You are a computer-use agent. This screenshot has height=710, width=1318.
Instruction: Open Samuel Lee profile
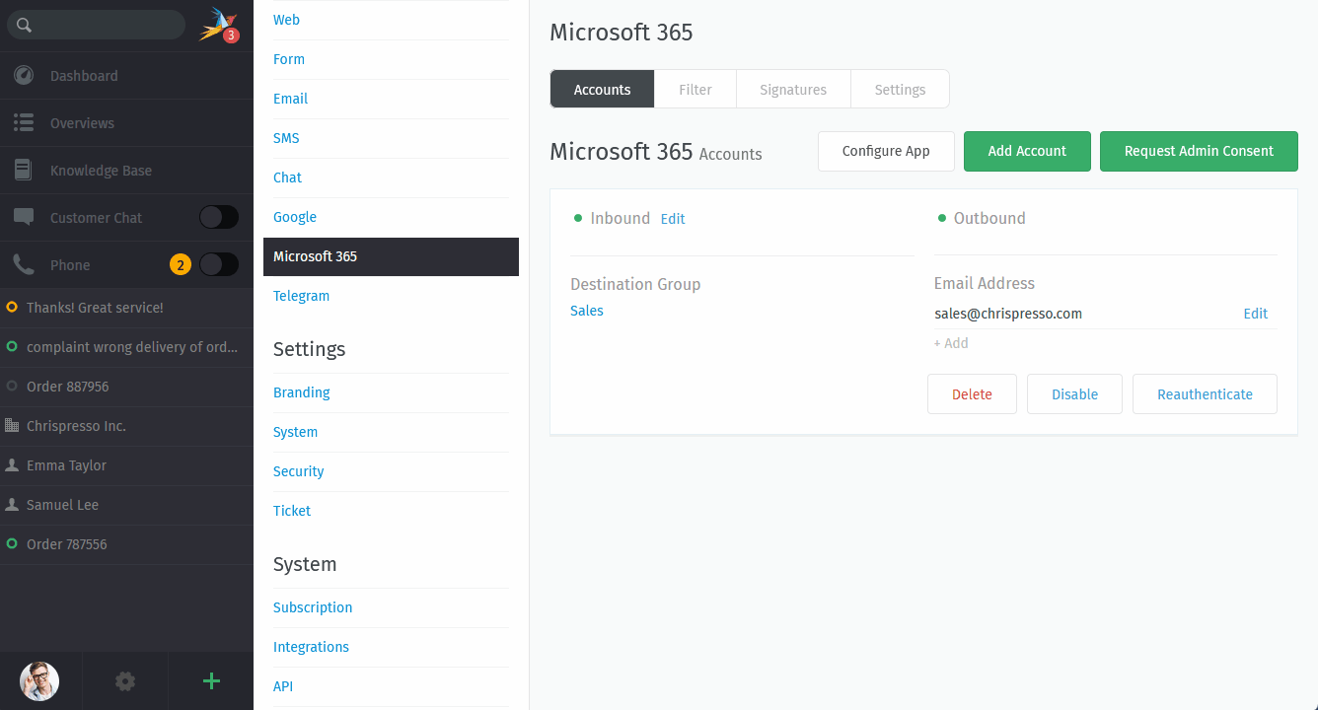pos(126,505)
